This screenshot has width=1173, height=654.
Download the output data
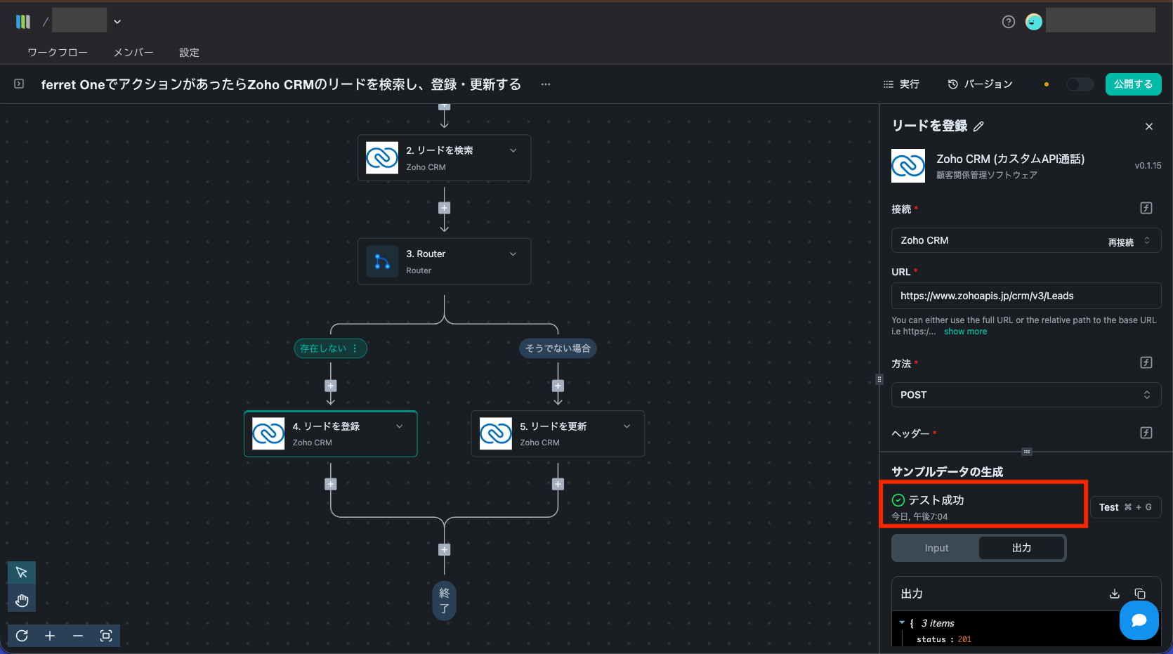1115,594
